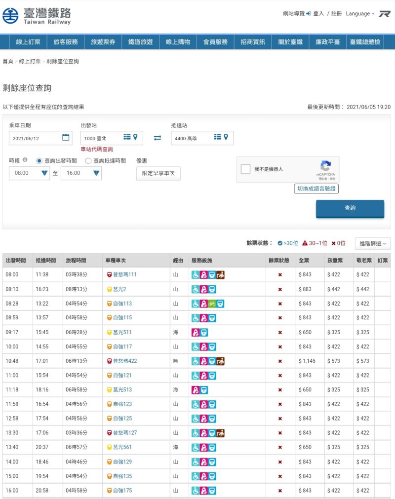Click red triangle 30~1位 status icon
This screenshot has width=395, height=499.
click(x=305, y=243)
